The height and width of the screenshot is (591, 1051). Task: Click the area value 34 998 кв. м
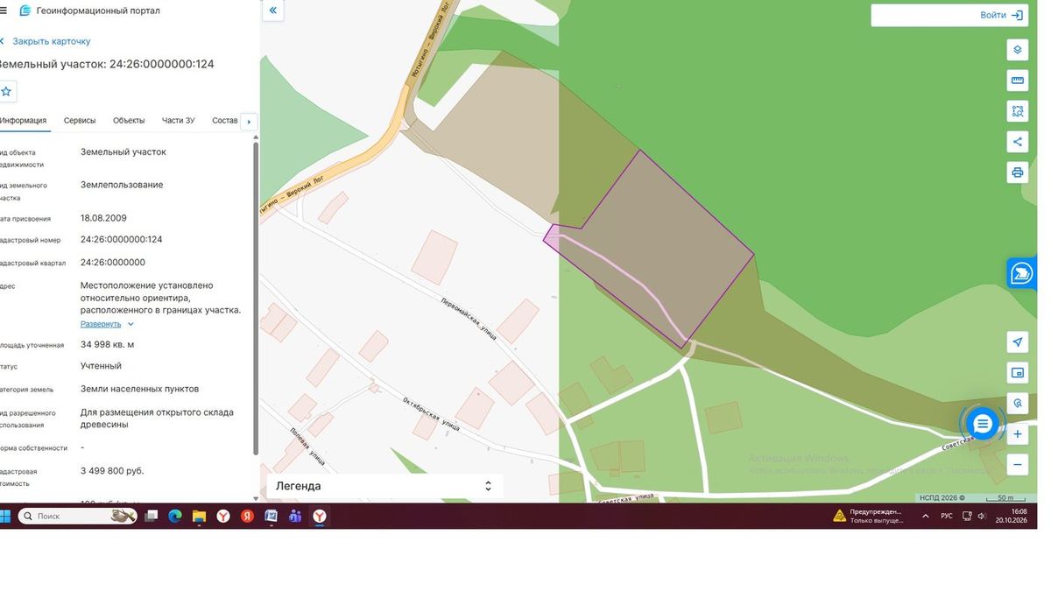(107, 345)
